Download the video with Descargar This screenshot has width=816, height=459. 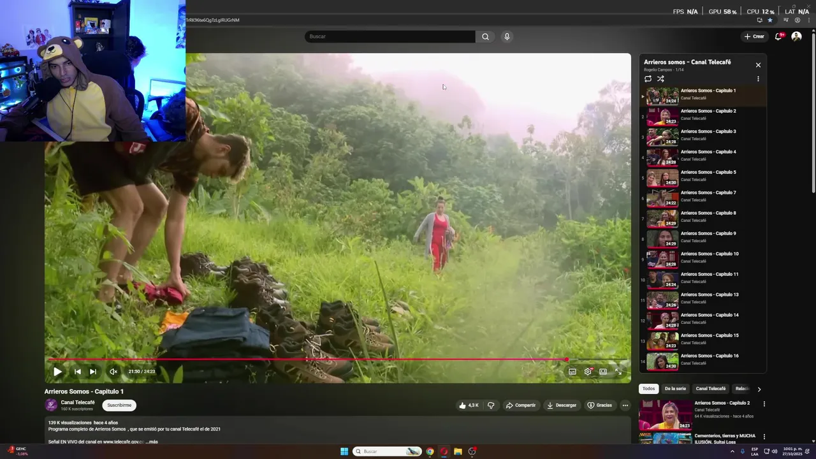(562, 405)
